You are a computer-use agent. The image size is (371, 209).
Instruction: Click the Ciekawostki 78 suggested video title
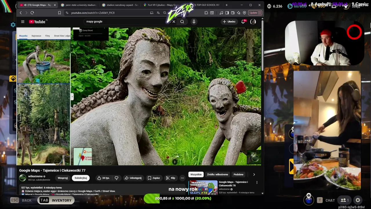(x=233, y=184)
